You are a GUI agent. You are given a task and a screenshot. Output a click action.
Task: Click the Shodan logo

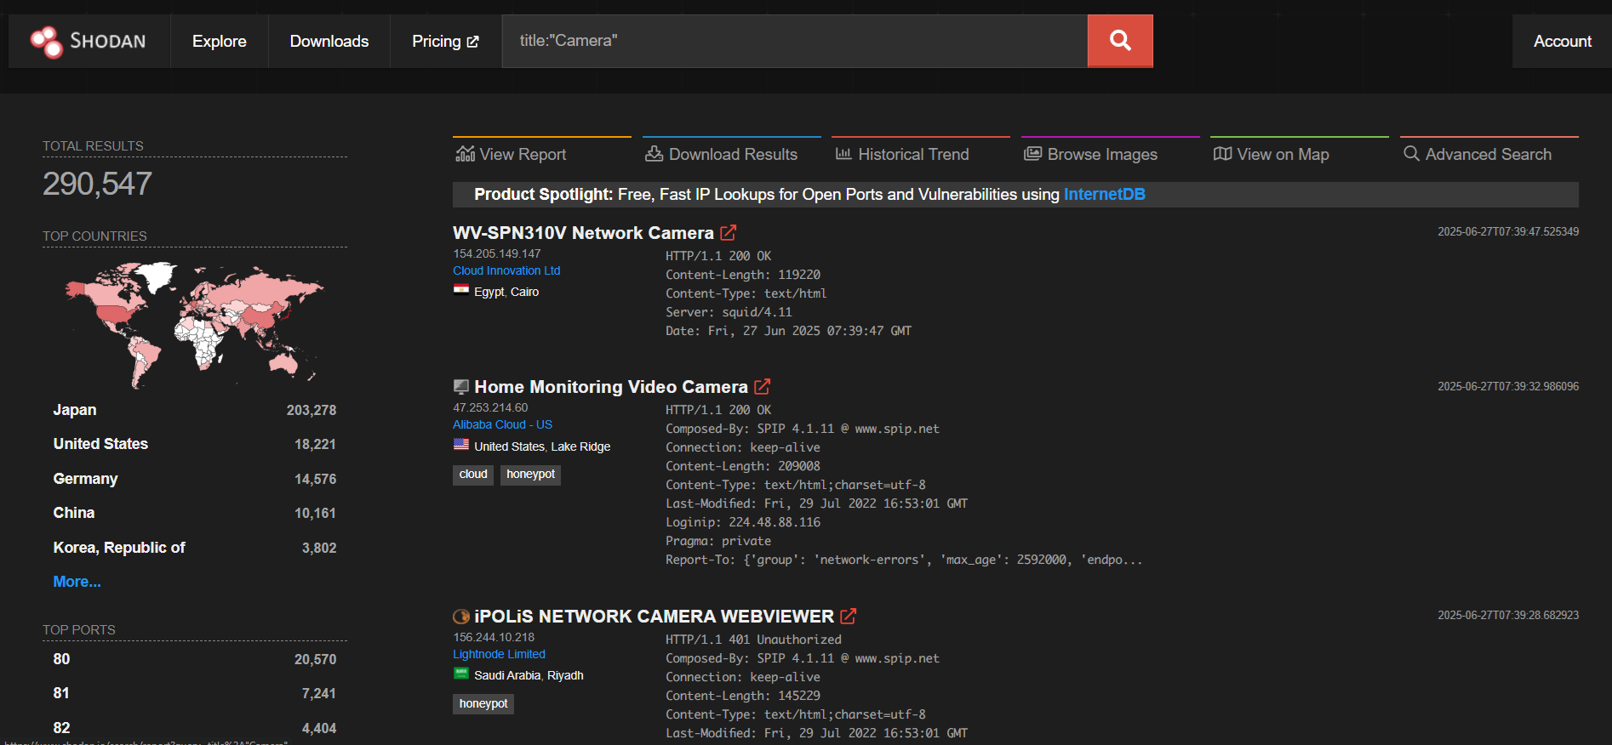coord(89,41)
